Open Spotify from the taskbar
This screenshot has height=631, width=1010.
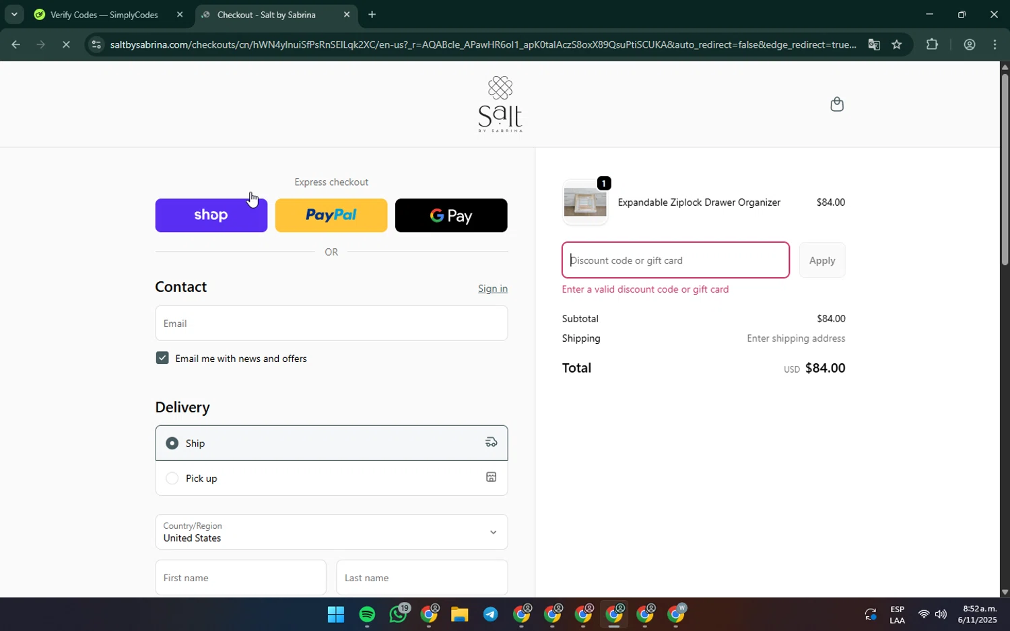(x=367, y=614)
